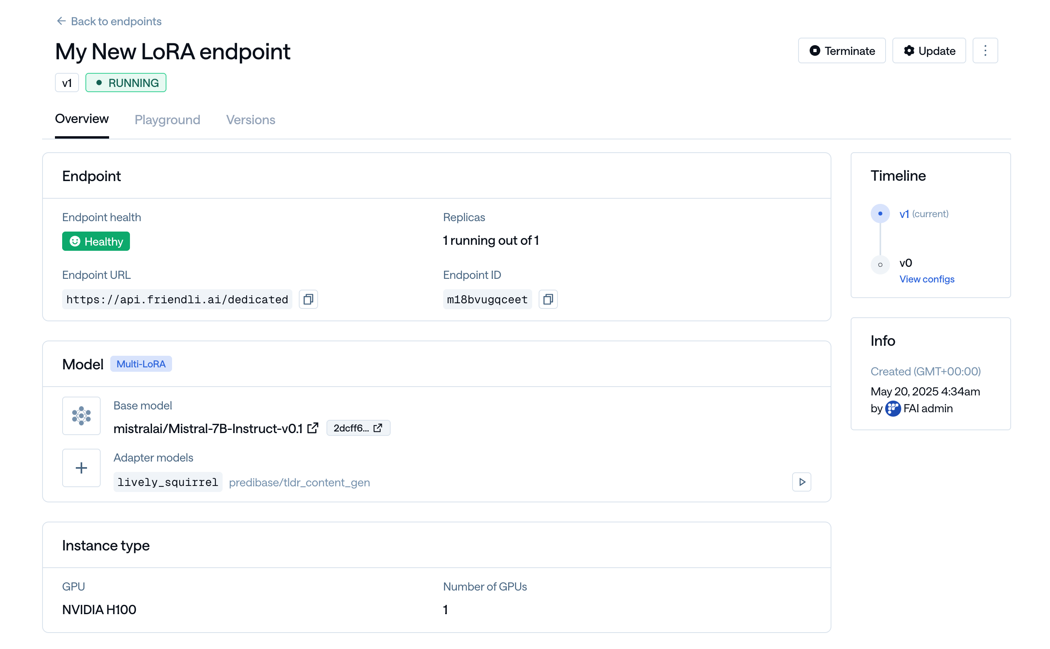Copy the Endpoint ID
Image resolution: width=1050 pixels, height=649 pixels.
(x=548, y=299)
